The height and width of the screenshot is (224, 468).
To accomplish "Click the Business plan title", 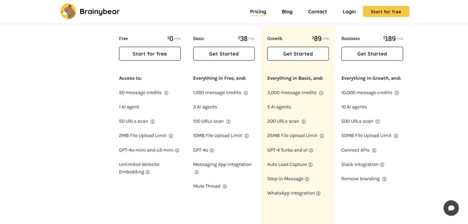I will pyautogui.click(x=351, y=39).
